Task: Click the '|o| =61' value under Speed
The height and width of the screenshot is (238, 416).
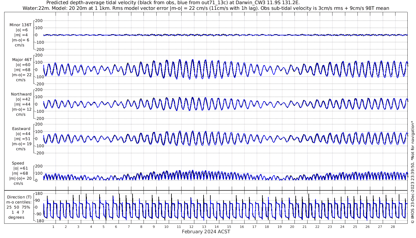Action: point(20,168)
